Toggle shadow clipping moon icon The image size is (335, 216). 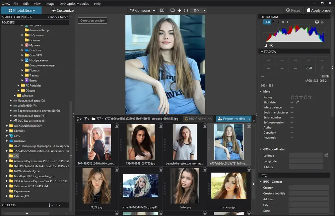click(x=266, y=45)
